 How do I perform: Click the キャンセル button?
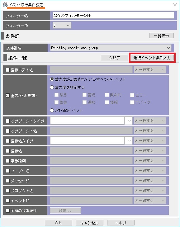pos(90,223)
